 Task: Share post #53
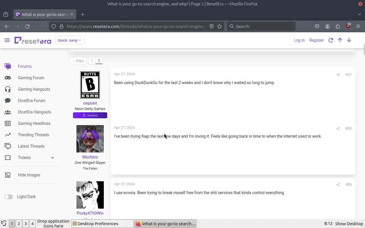(x=338, y=185)
